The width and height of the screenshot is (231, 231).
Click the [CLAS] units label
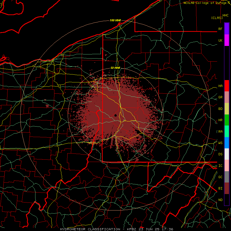[x=217, y=18]
